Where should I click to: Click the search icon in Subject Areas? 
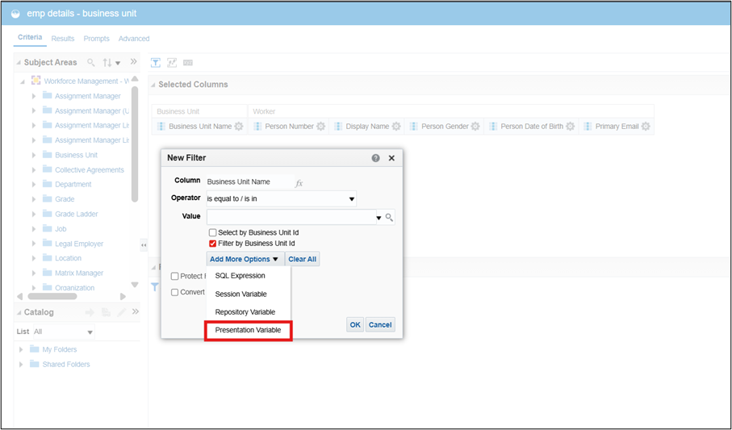91,62
